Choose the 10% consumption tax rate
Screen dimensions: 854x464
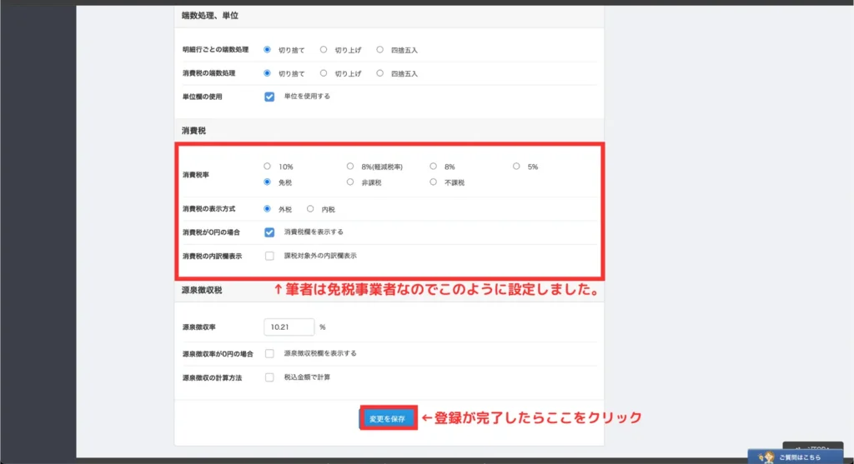[x=268, y=167]
